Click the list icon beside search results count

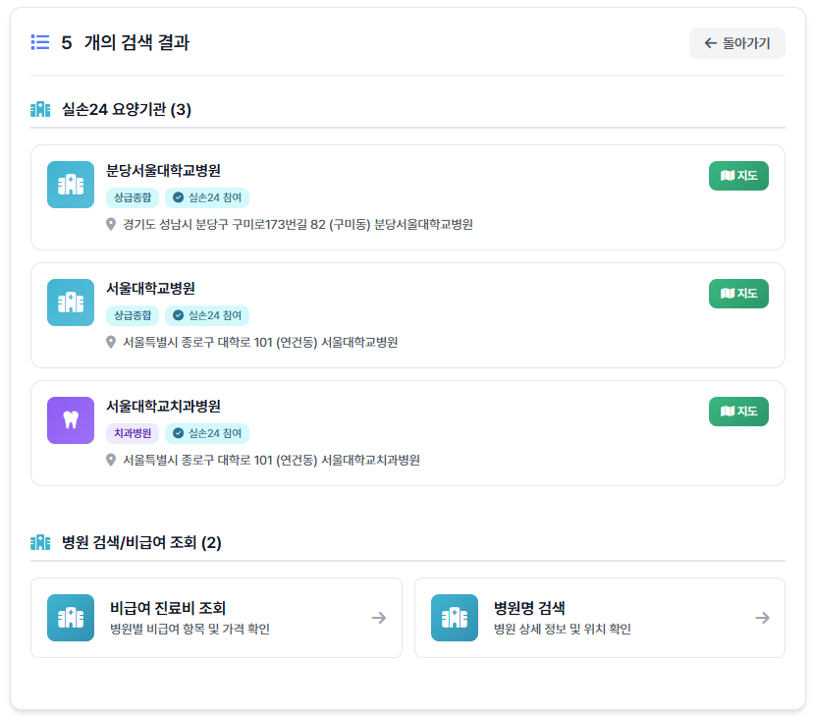(x=40, y=42)
